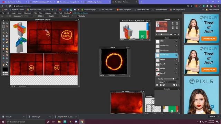Toggle visibility of highlighted Layer 6 copy

[x=176, y=55]
